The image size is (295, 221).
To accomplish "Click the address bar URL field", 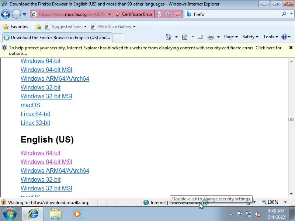I will point(72,14).
